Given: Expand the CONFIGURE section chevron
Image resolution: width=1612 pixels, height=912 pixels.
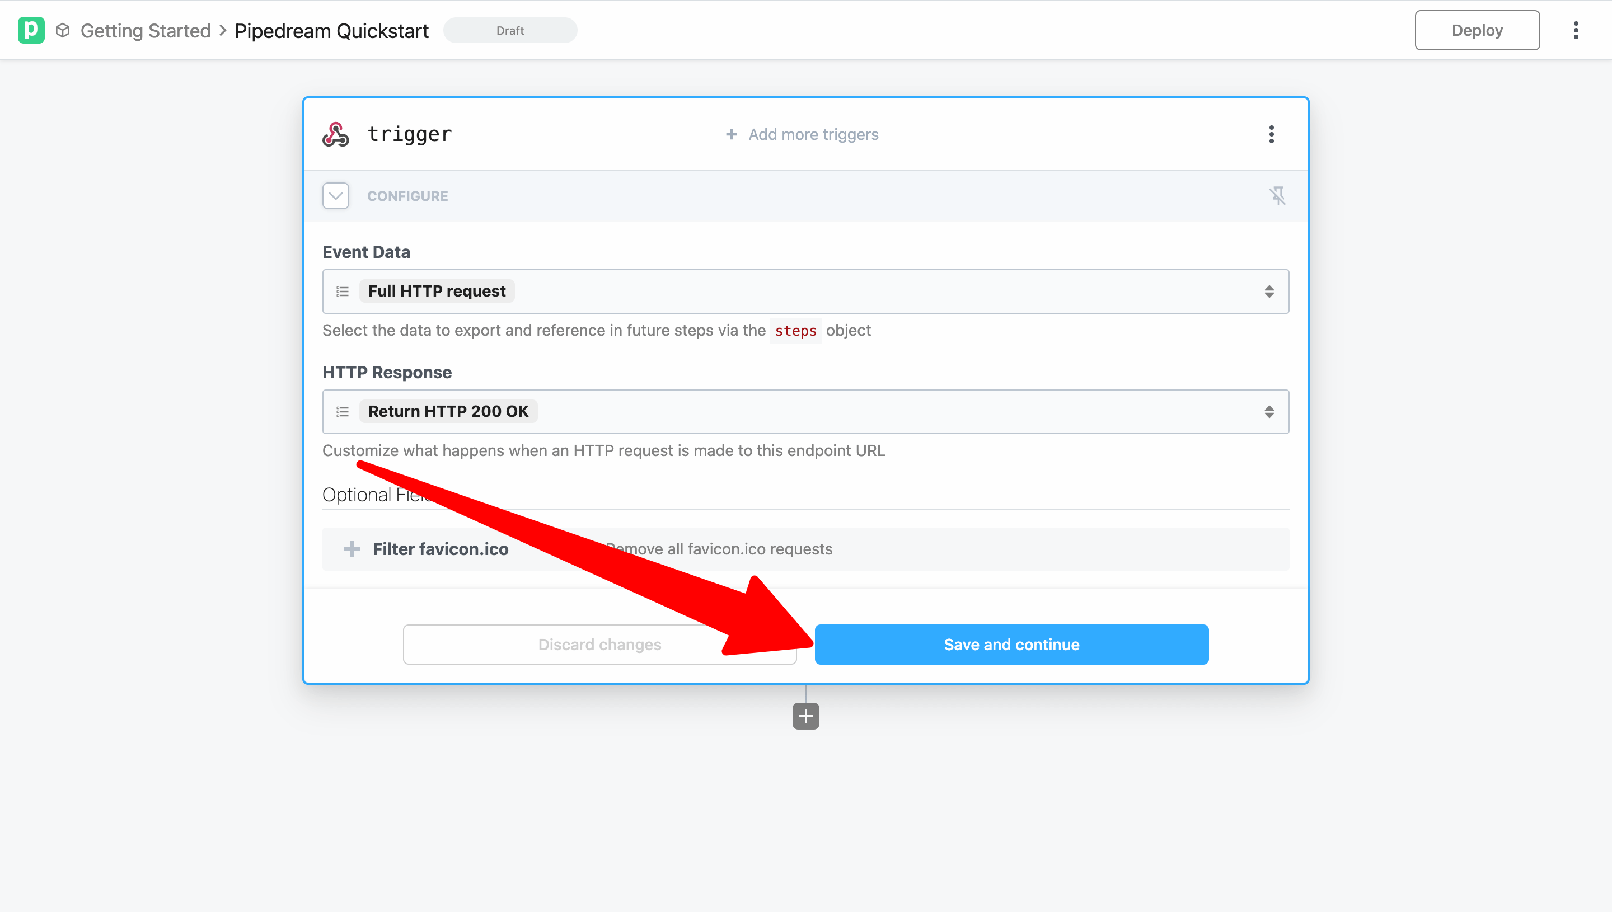Looking at the screenshot, I should coord(335,196).
